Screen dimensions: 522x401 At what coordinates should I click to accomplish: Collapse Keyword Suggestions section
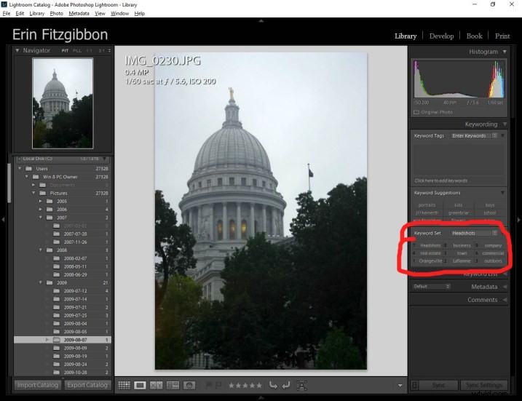pos(502,193)
